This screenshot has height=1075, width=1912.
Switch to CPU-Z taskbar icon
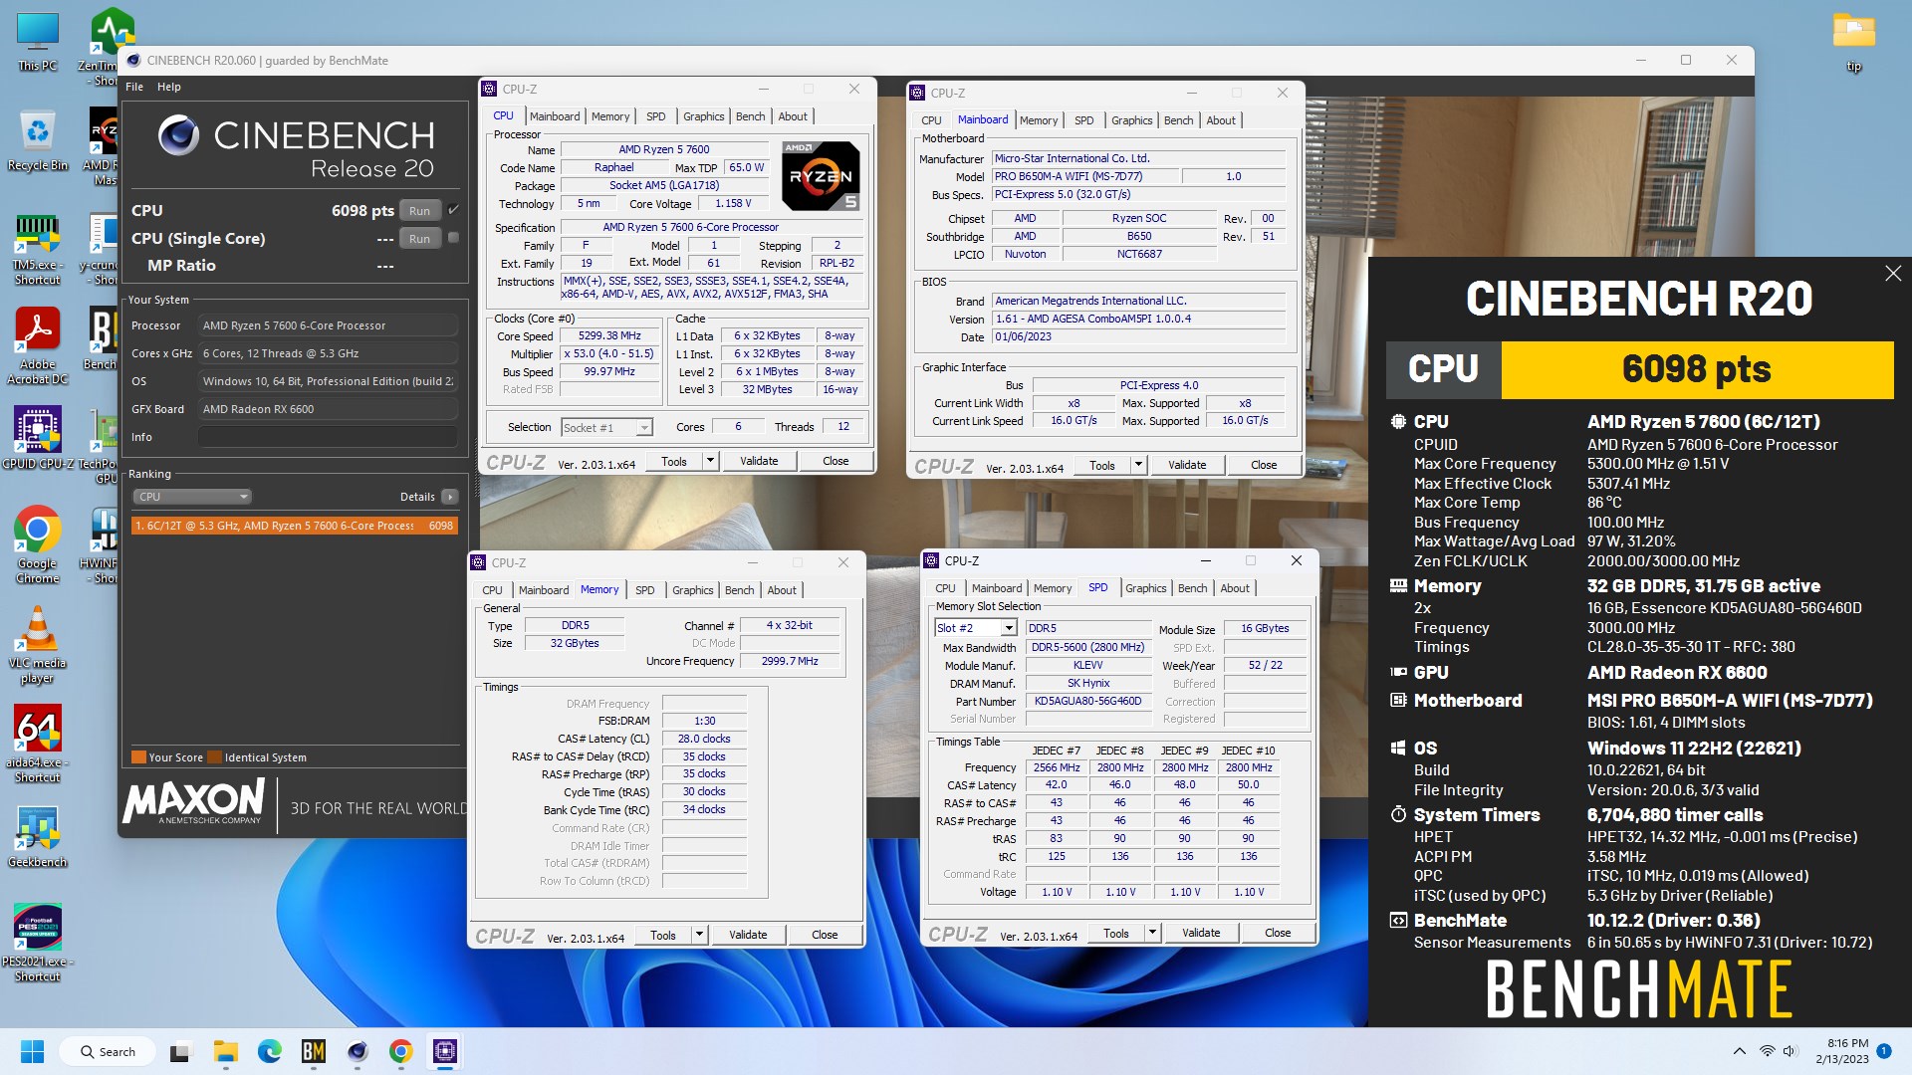point(445,1051)
